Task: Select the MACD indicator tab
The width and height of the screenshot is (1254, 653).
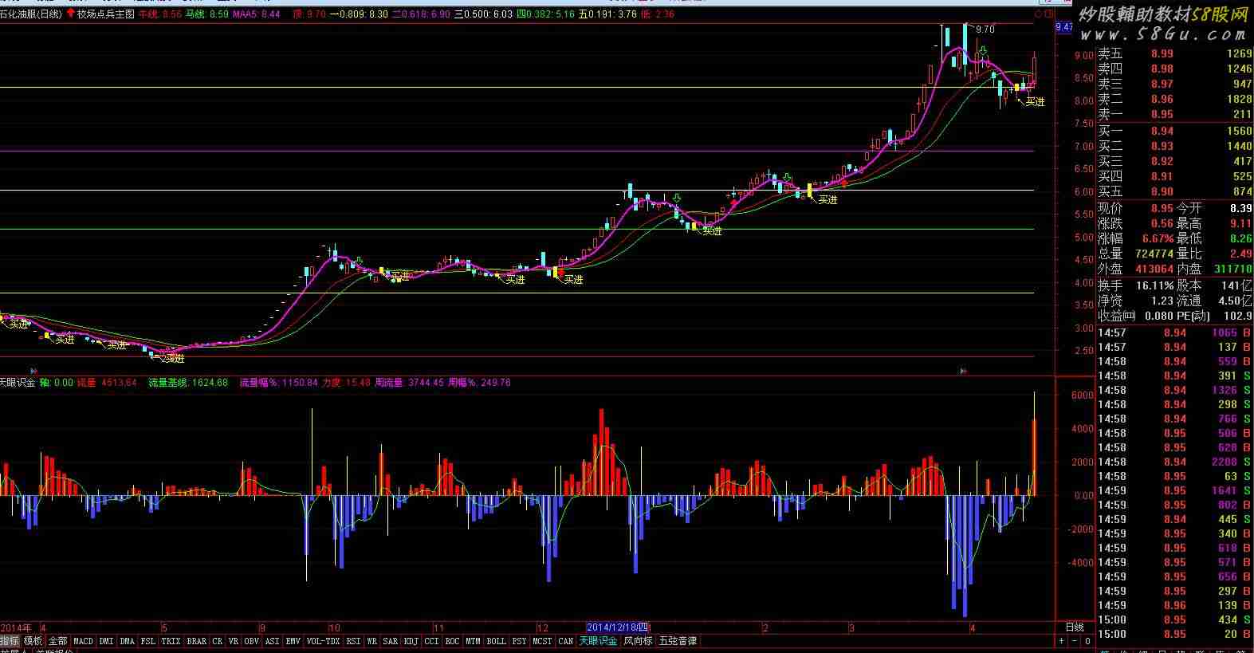Action: point(83,641)
